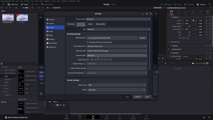Open Composite Mode dropdown in Inspector
This screenshot has width=213, height=120.
(x=192, y=56)
